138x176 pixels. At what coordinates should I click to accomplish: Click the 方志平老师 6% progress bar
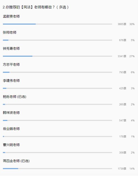(58, 72)
